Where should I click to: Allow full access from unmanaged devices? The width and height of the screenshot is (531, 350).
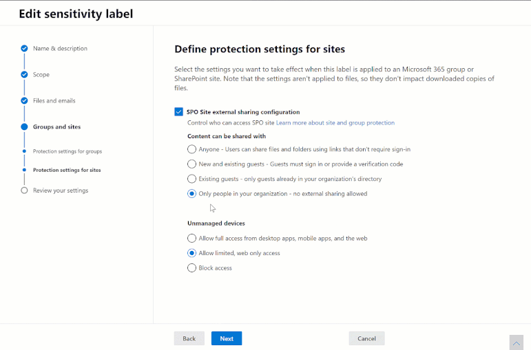(x=191, y=238)
